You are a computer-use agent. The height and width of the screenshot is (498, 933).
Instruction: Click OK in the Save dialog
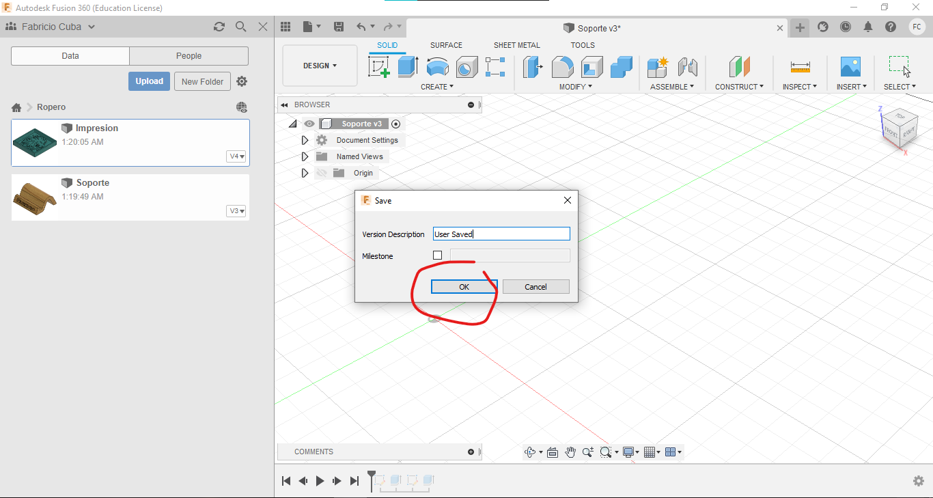464,287
